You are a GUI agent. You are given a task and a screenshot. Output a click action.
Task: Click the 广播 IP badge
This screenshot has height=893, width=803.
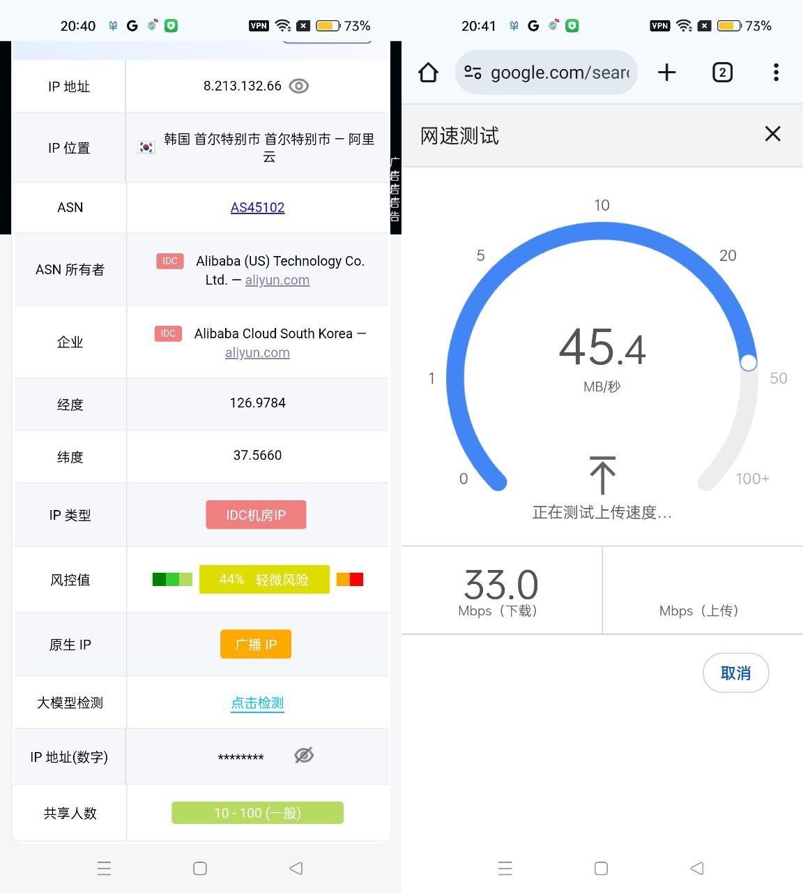click(256, 644)
